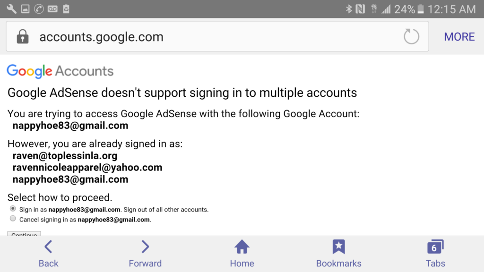The image size is (484, 272).
Task: Tap the Google Accounts logo
Action: (x=60, y=71)
